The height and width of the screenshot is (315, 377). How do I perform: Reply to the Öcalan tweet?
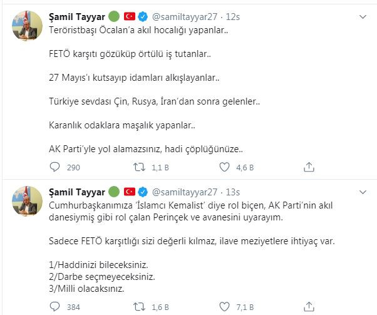[54, 167]
